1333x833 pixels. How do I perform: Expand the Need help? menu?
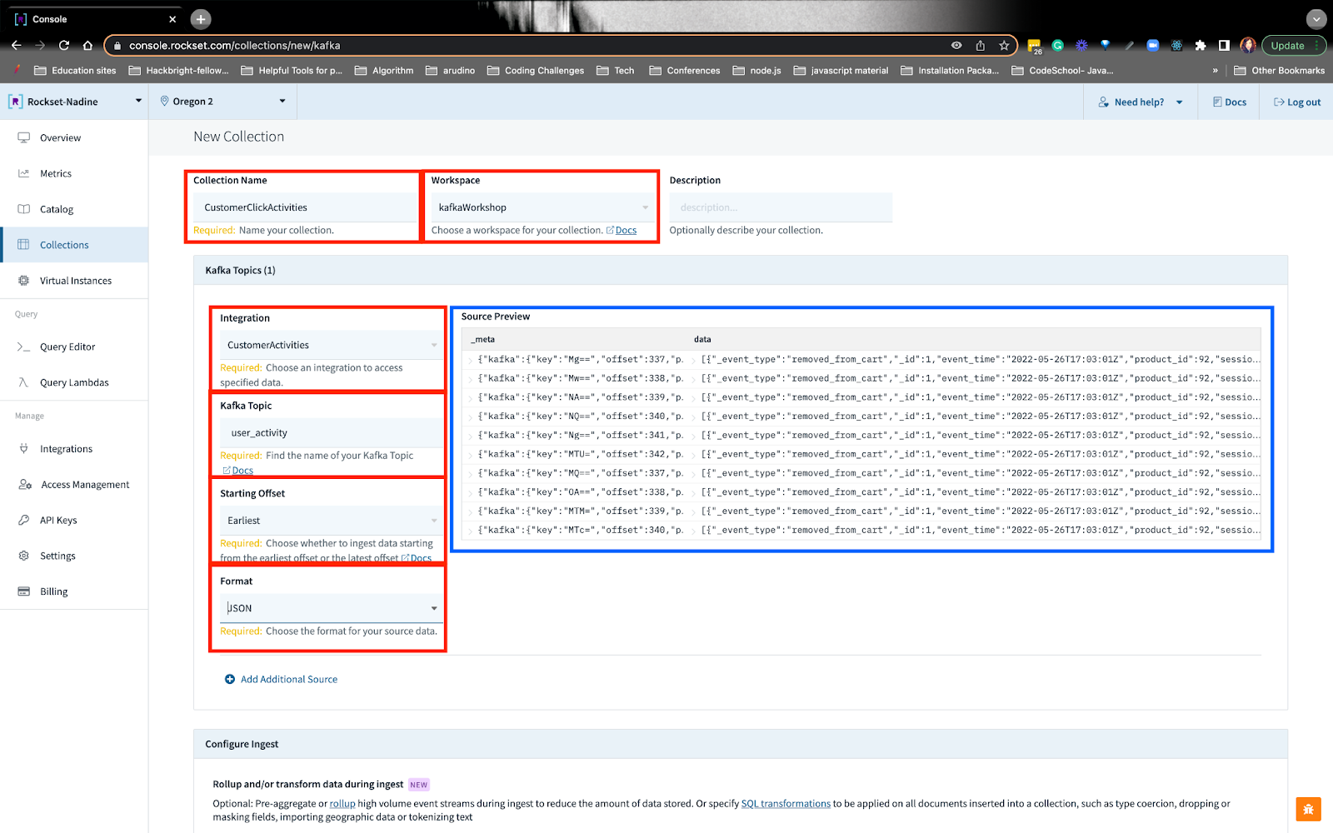tap(1141, 102)
